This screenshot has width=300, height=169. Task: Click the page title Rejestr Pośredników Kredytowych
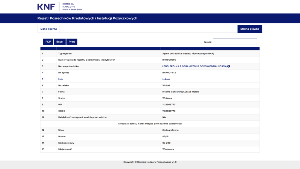click(87, 18)
